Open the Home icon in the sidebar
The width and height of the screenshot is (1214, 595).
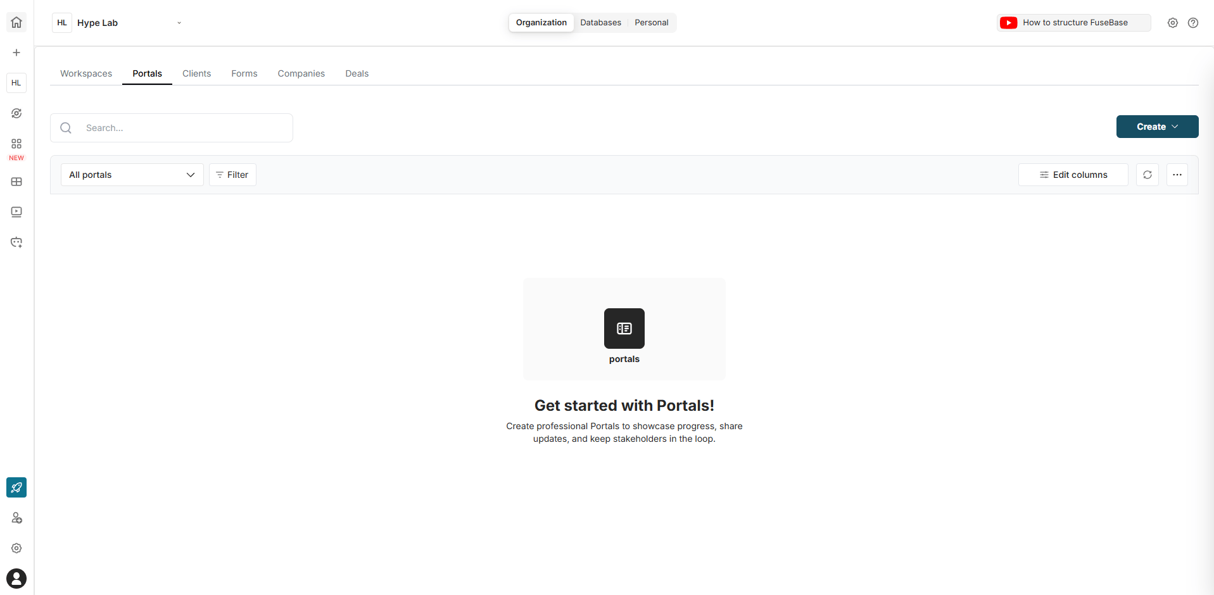16,22
